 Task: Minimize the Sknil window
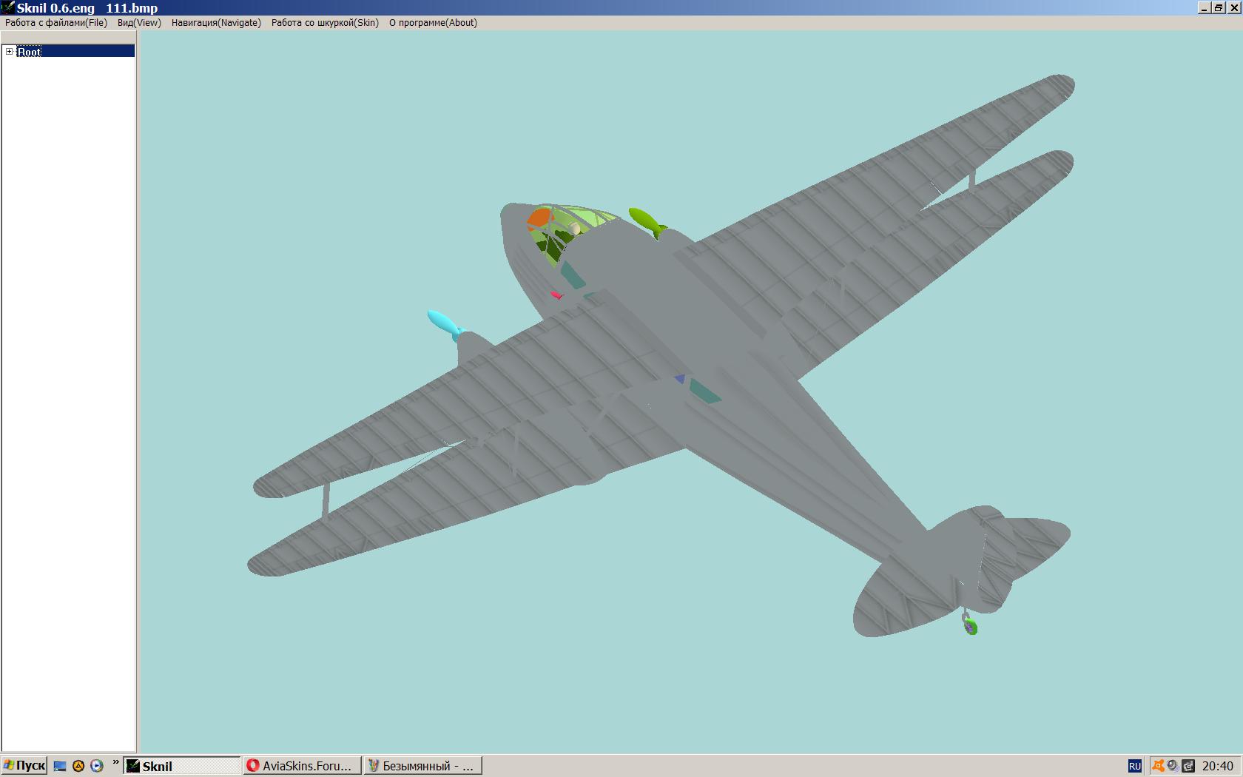pyautogui.click(x=1204, y=8)
